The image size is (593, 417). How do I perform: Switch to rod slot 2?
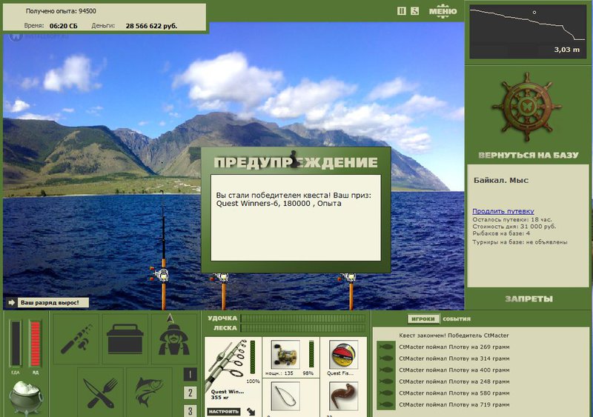click(x=190, y=393)
